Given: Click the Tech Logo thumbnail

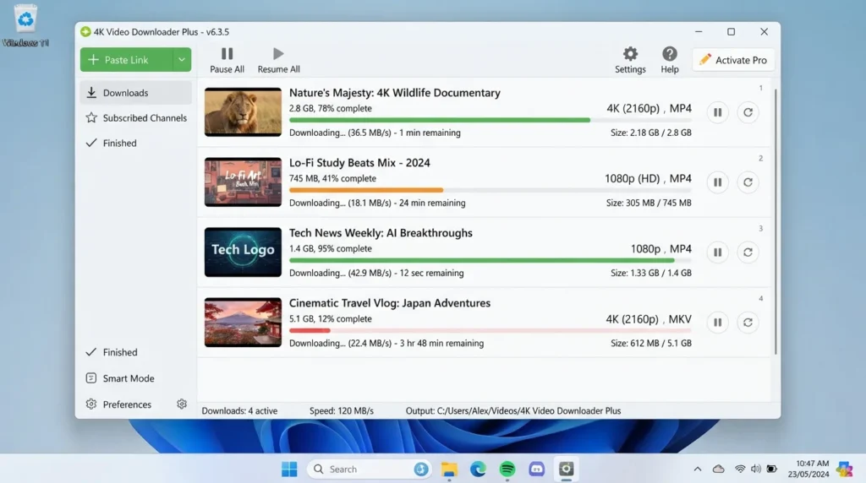Looking at the screenshot, I should pyautogui.click(x=243, y=252).
